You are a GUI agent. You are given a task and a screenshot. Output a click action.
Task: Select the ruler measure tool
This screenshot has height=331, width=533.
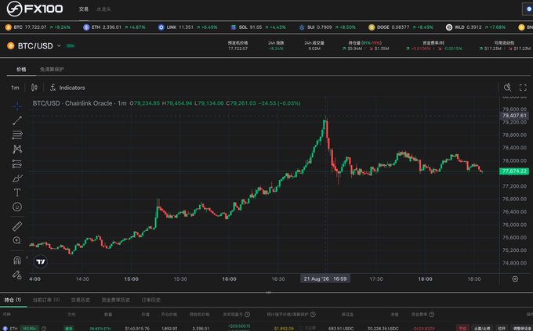[17, 226]
